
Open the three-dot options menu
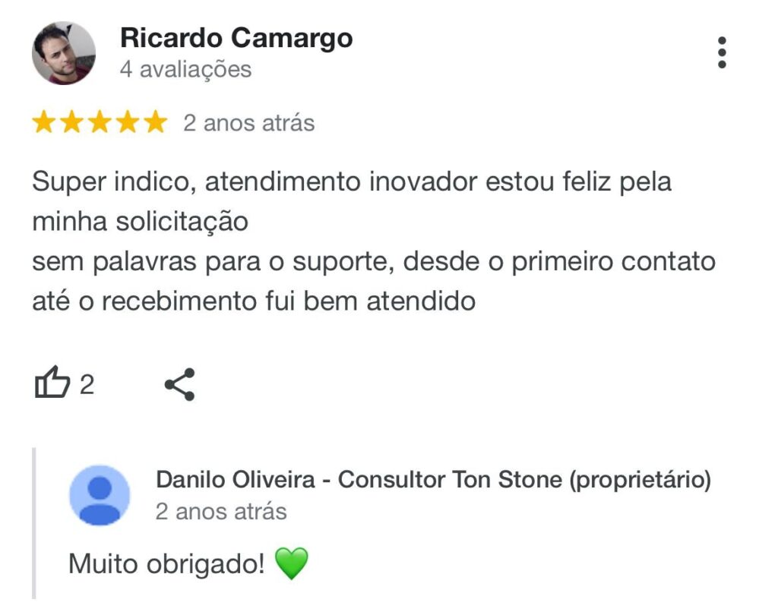722,52
